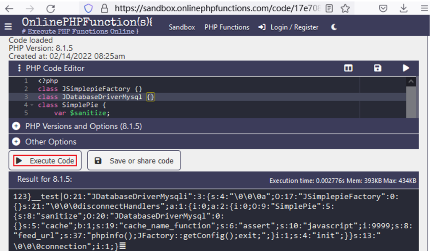
Task: Click the 'PHP Version: 8.1.5' text
Action: tap(41, 48)
